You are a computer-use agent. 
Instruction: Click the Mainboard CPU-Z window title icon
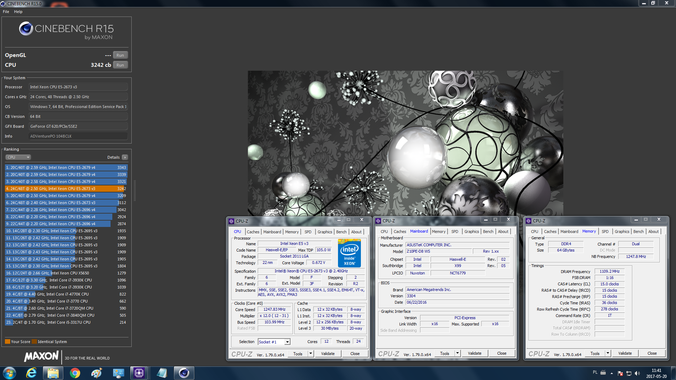pos(378,221)
